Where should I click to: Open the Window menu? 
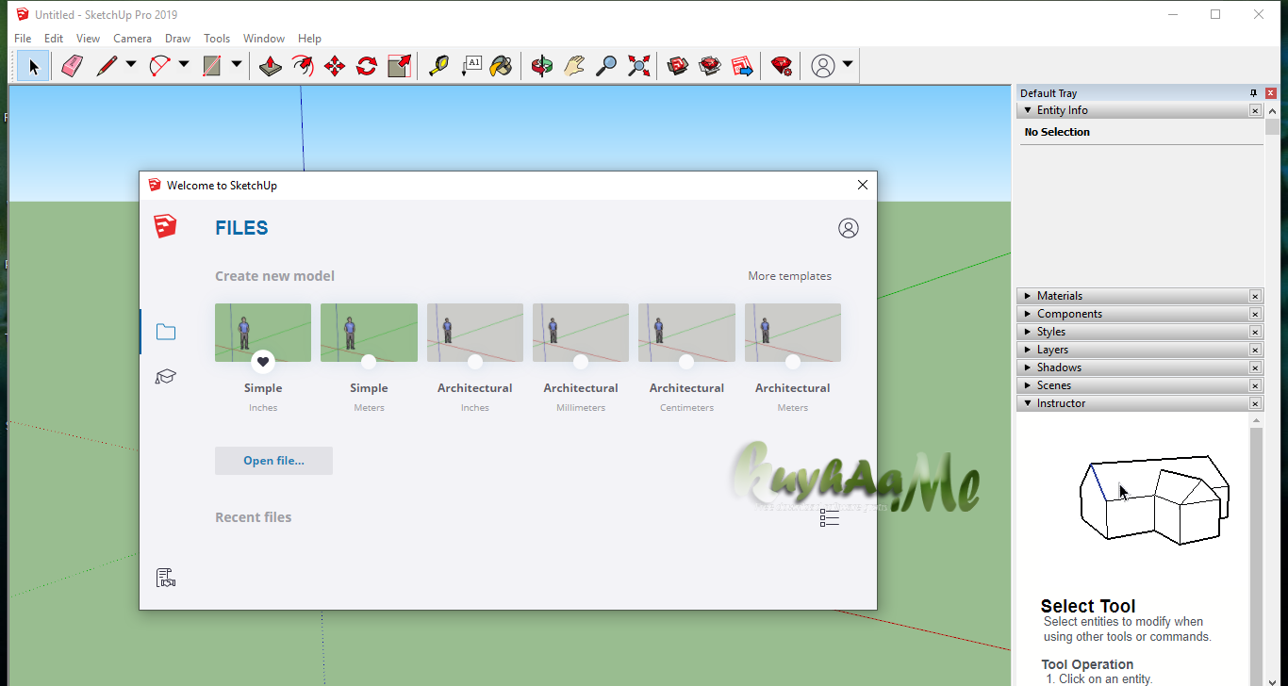tap(264, 39)
